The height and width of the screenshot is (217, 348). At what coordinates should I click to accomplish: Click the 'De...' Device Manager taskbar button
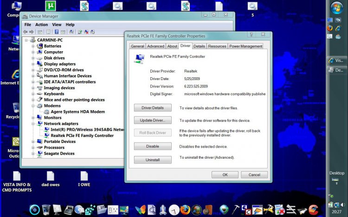pyautogui.click(x=337, y=70)
